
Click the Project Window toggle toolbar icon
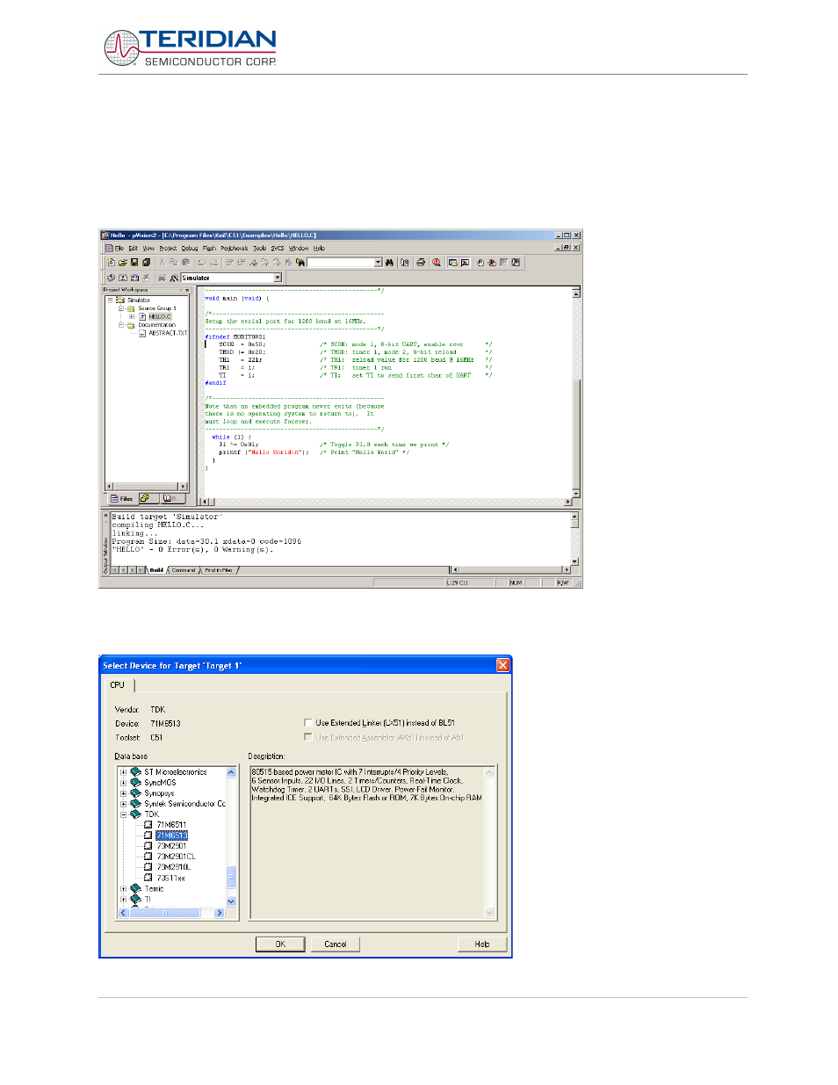point(452,263)
